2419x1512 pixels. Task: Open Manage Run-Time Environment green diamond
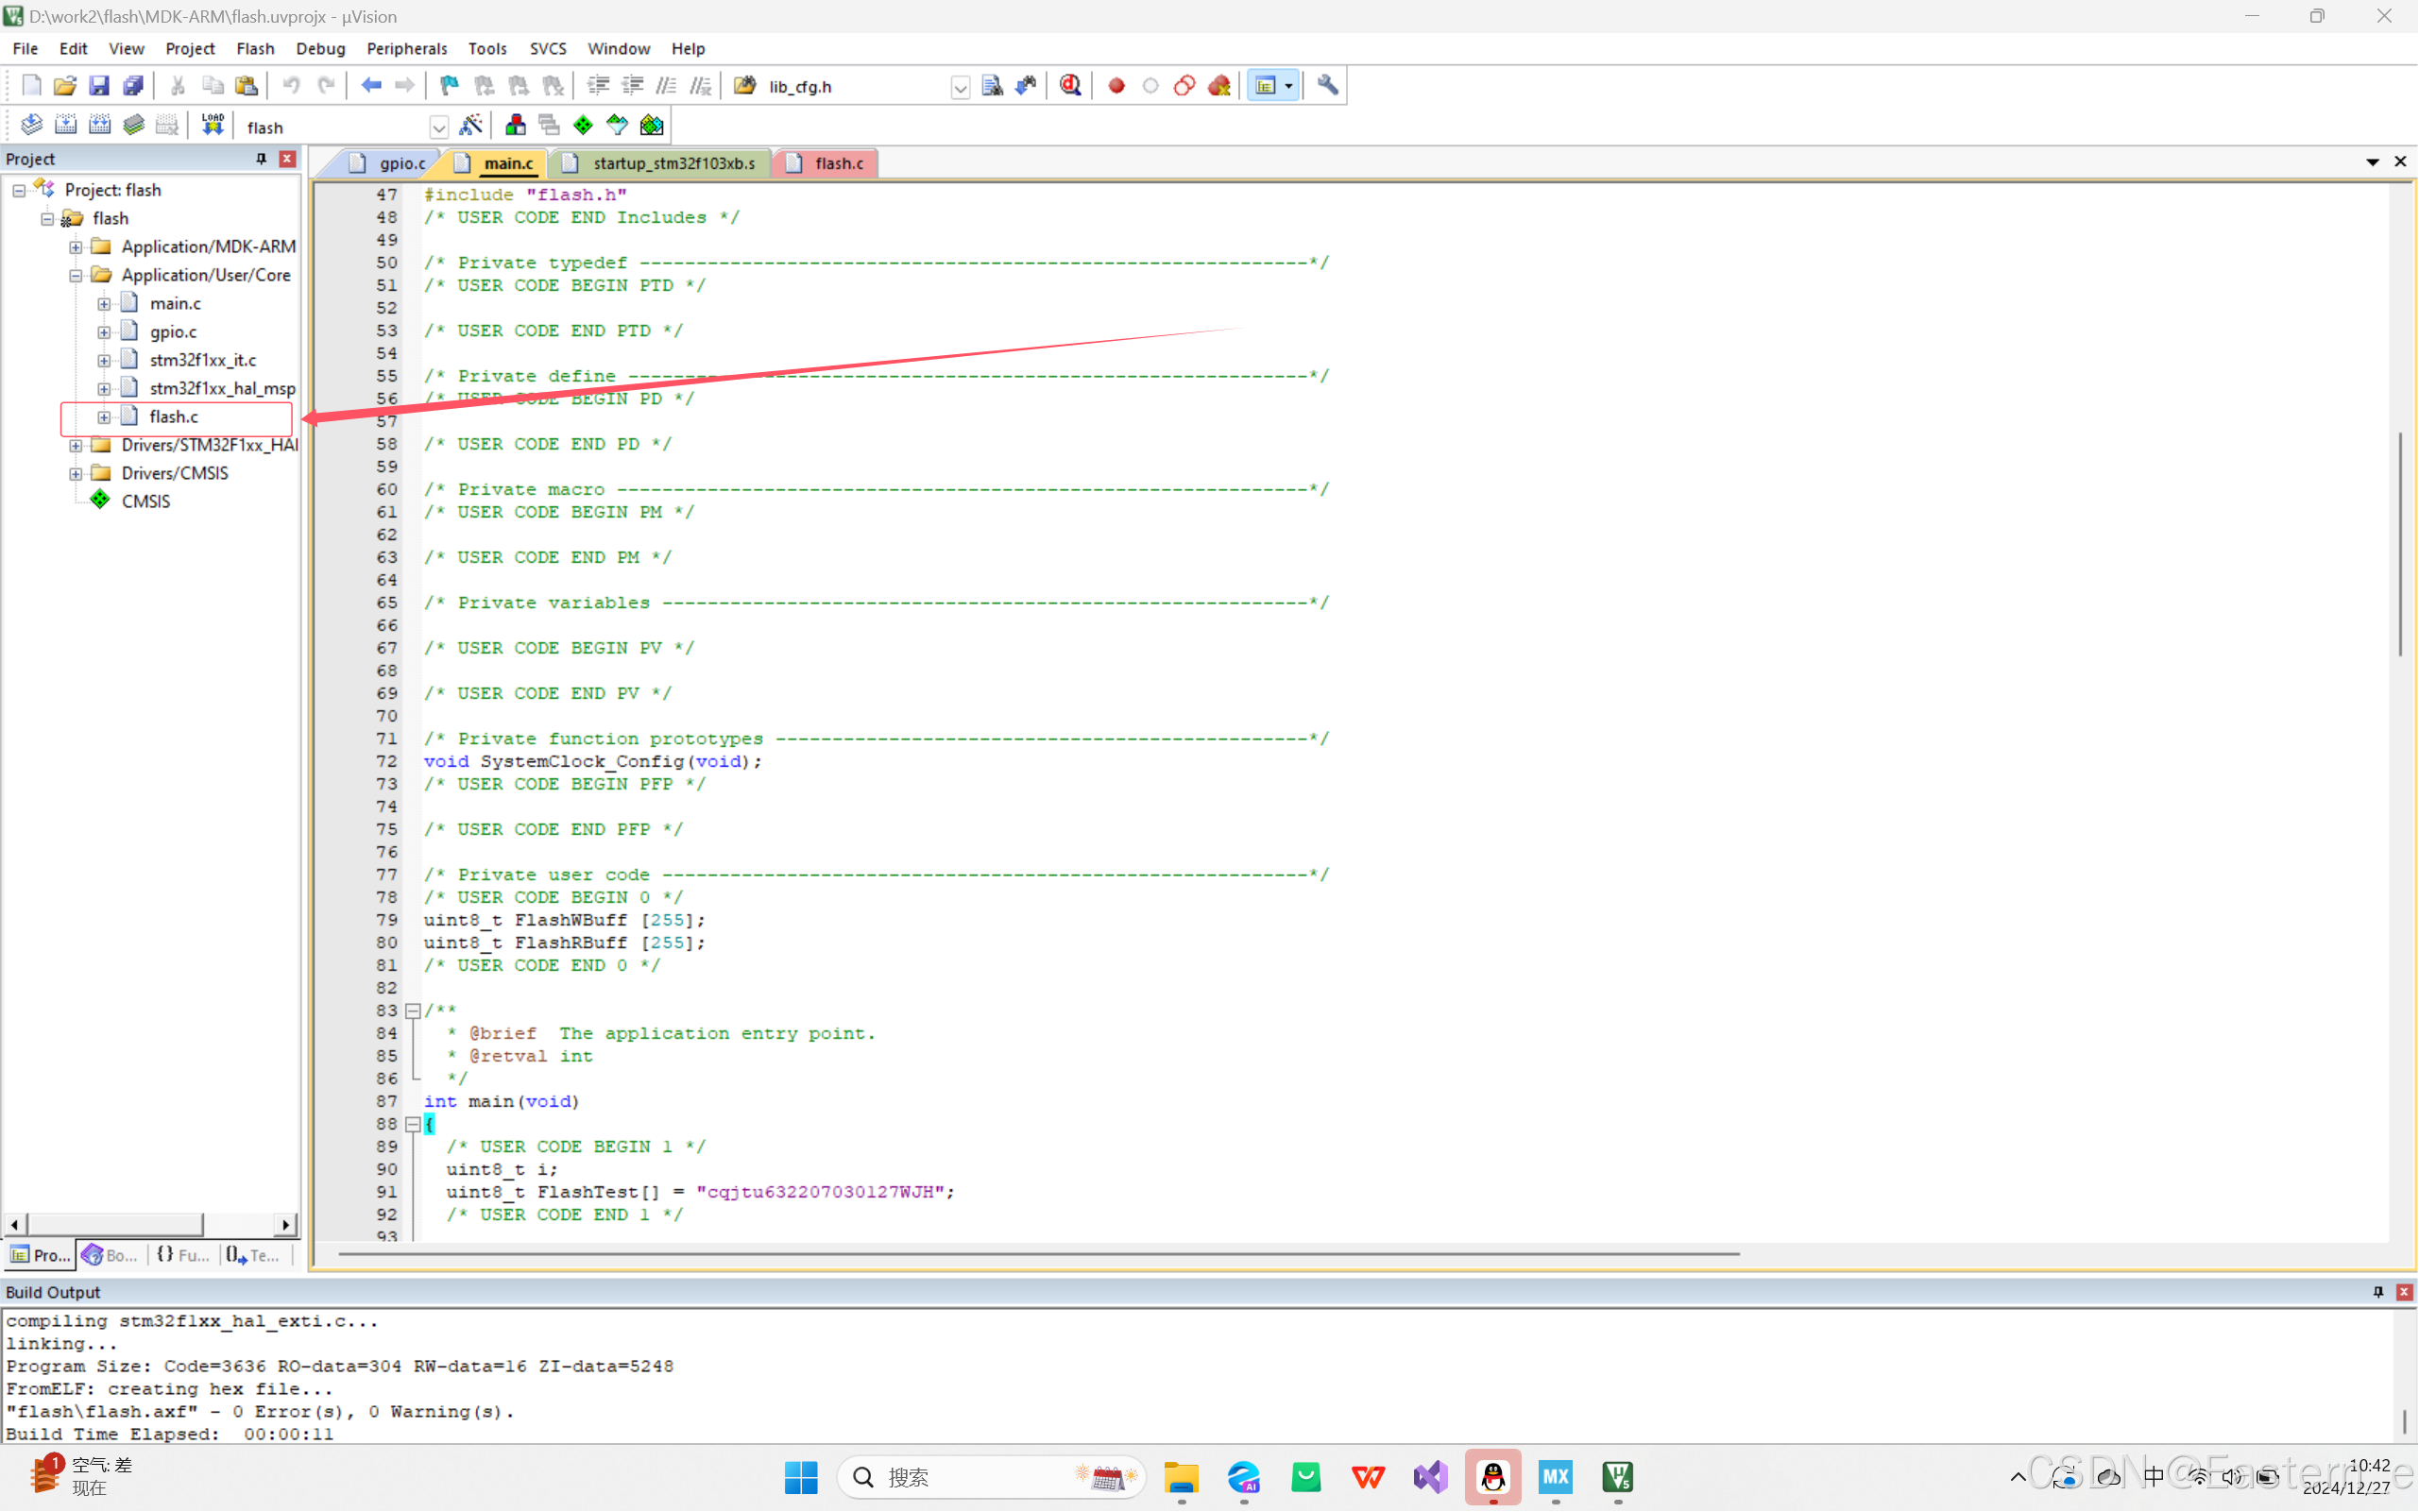[583, 125]
